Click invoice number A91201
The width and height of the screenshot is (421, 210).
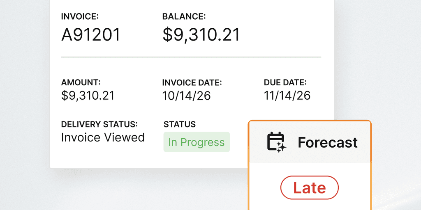[91, 35]
